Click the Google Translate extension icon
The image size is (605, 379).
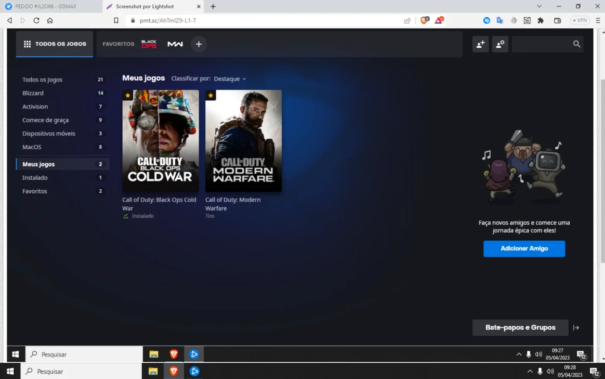(500, 21)
